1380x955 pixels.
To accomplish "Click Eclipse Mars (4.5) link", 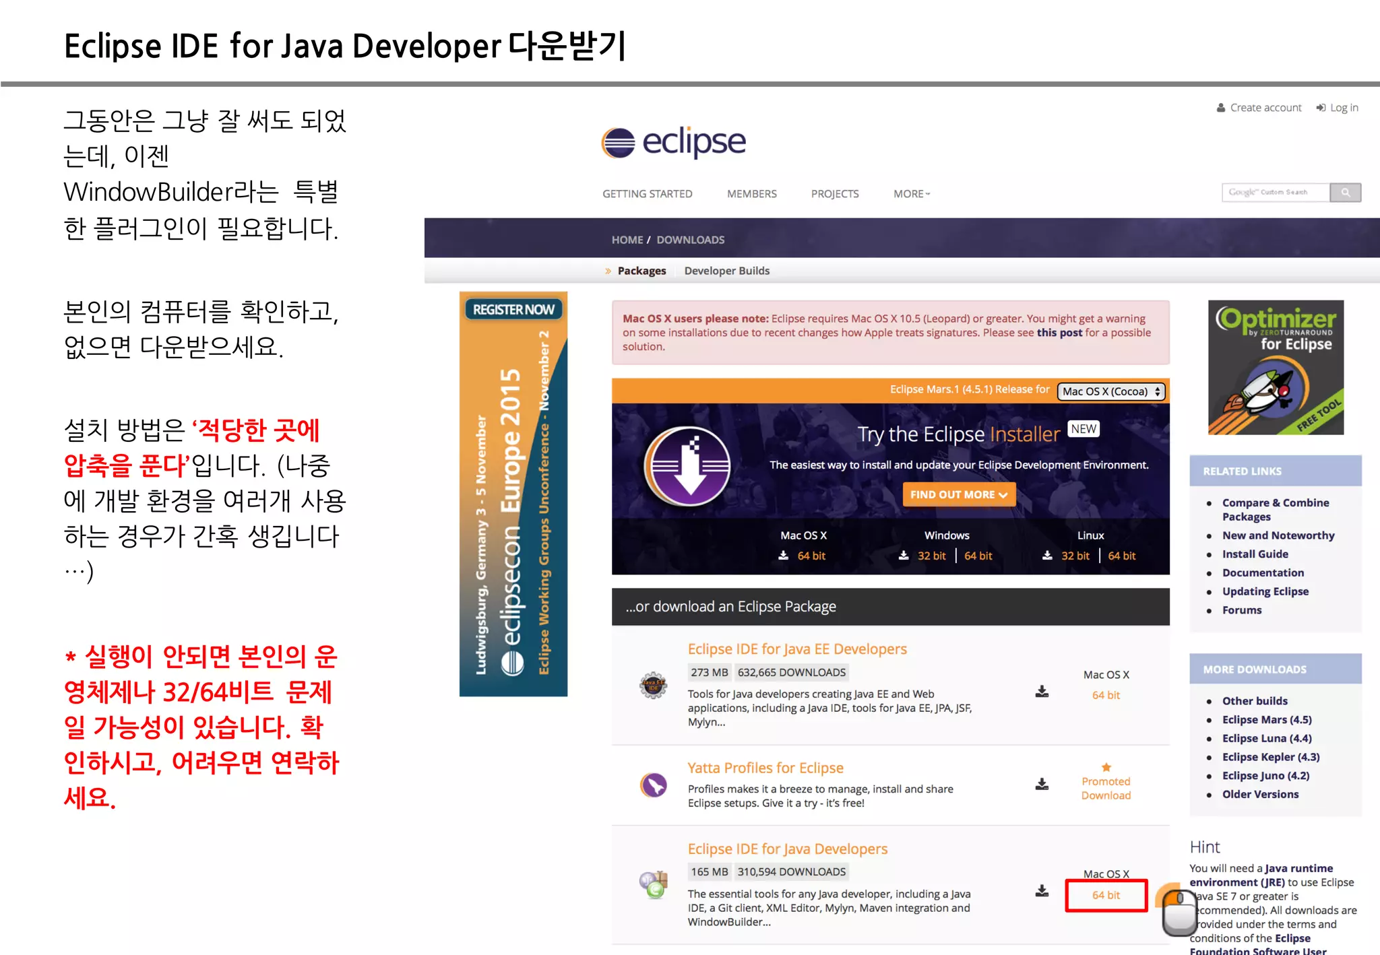I will (x=1267, y=720).
